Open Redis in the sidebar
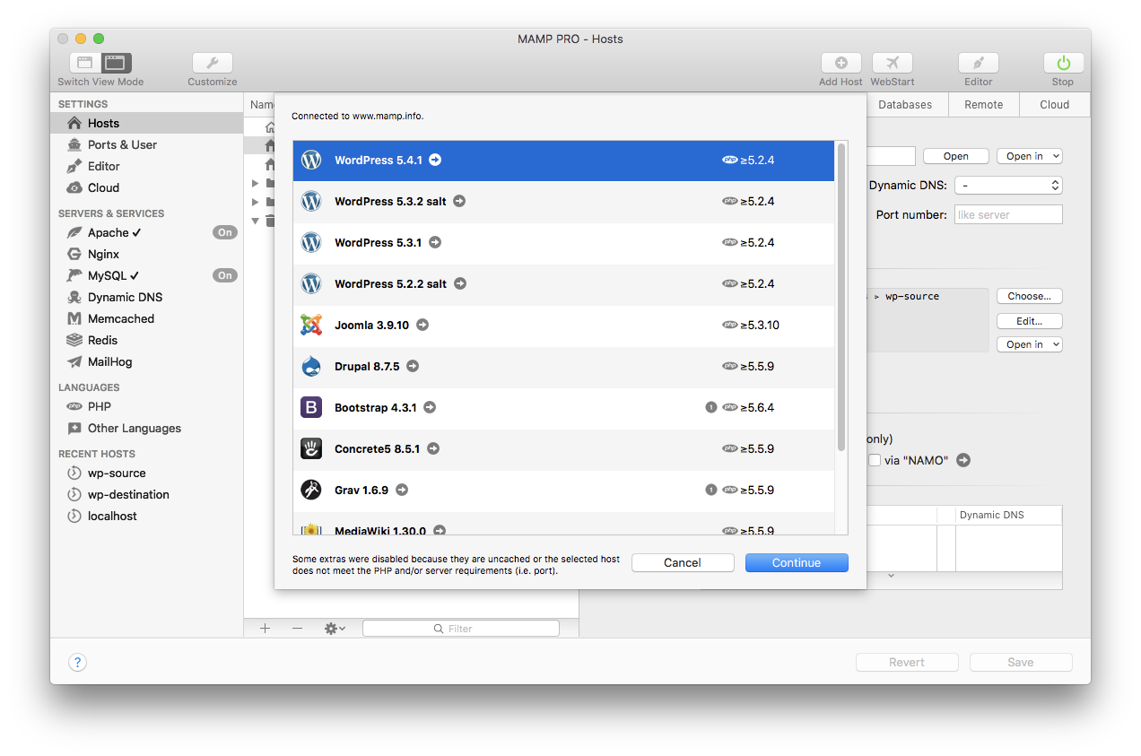 point(147,341)
